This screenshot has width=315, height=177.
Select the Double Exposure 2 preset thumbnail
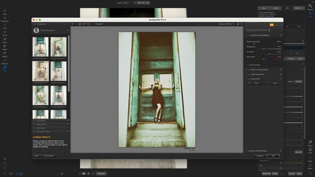(59, 47)
